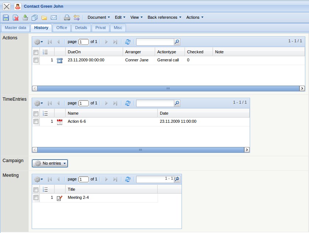Click the next page arrow in the Actions grid

(x=106, y=42)
